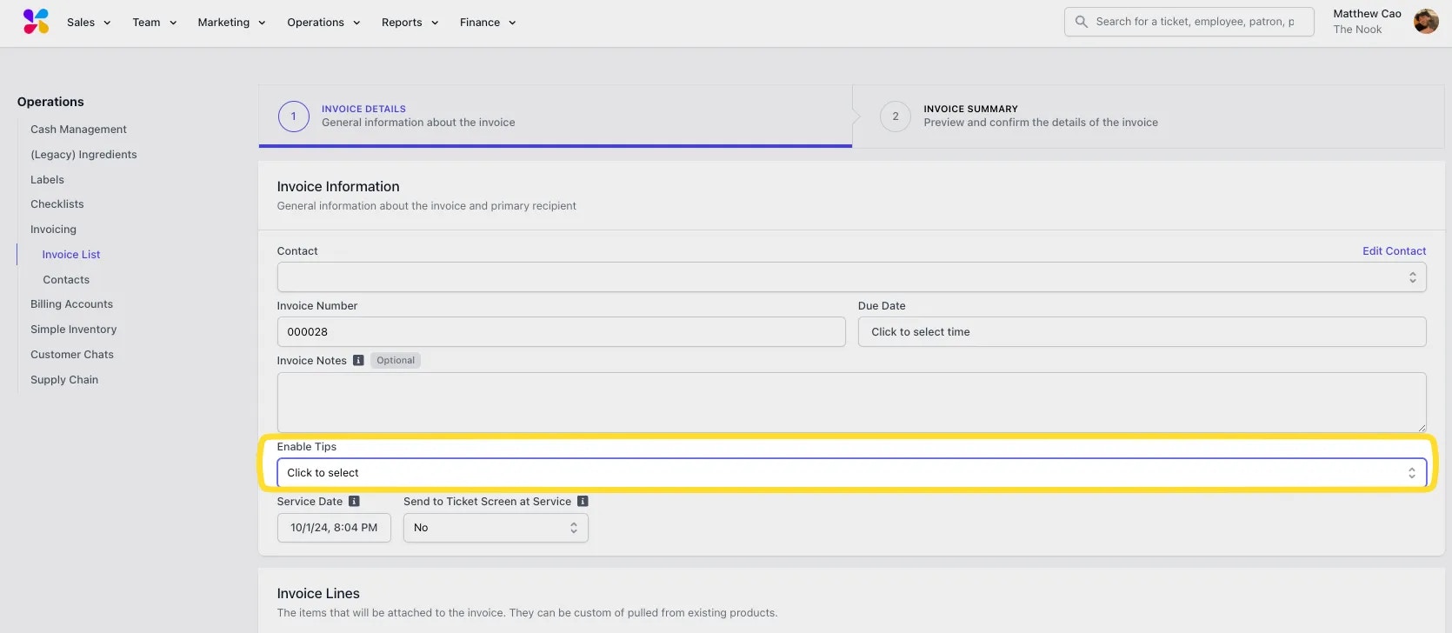
Task: Click the Matthew Cao user name
Action: click(x=1367, y=14)
